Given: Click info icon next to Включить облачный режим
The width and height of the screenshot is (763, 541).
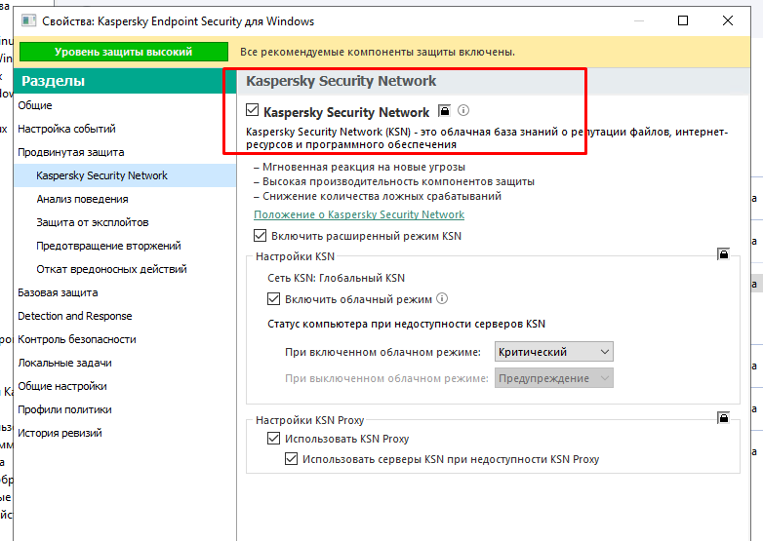Looking at the screenshot, I should click(x=442, y=298).
